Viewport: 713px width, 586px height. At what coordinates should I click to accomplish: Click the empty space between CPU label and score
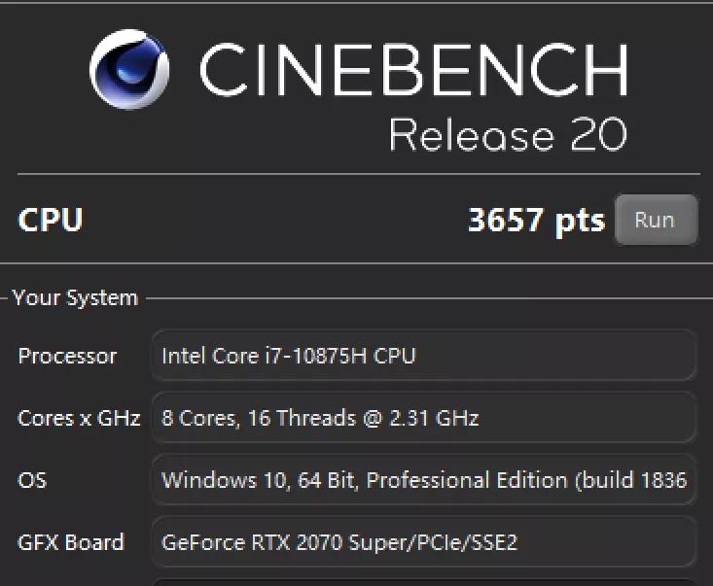click(272, 220)
